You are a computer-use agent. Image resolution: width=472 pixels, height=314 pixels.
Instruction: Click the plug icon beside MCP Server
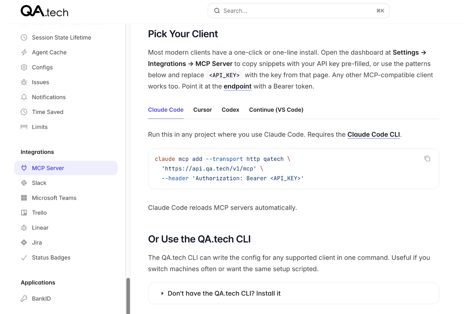24,168
